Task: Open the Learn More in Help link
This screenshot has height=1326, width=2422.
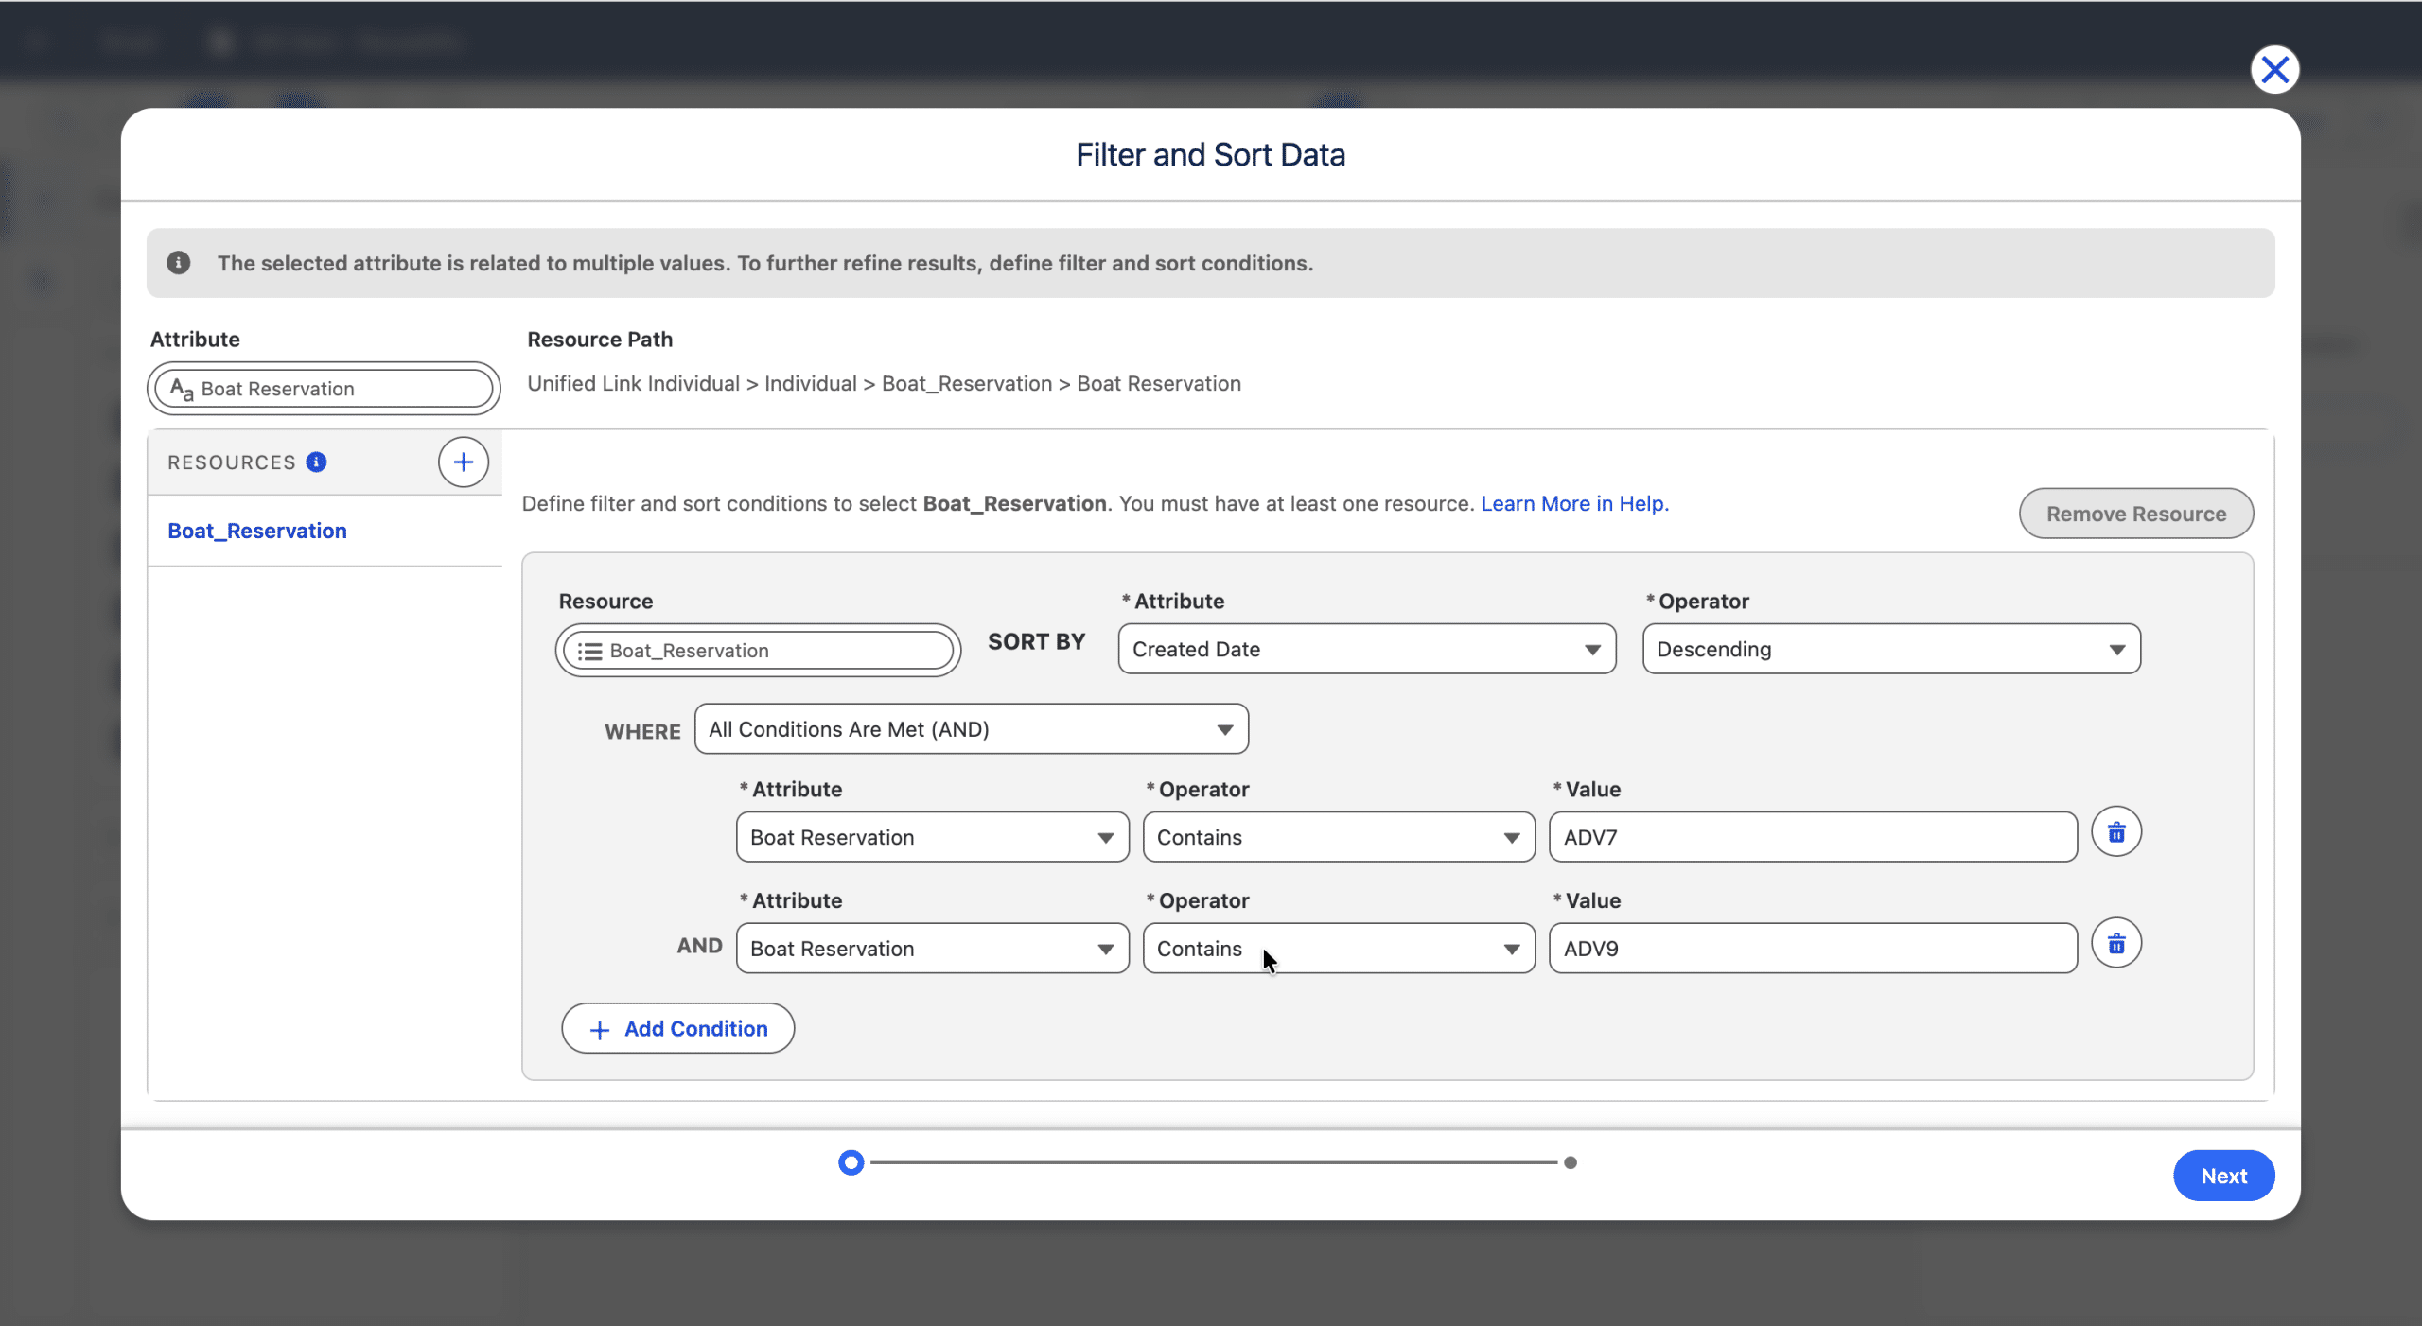Action: pos(1574,503)
